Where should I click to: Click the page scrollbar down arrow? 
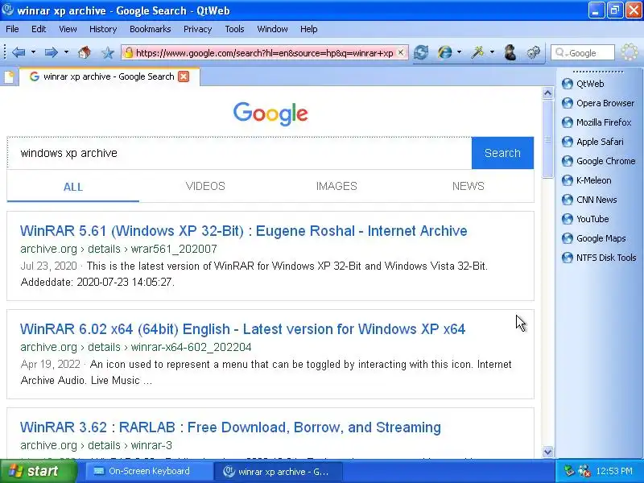(547, 452)
